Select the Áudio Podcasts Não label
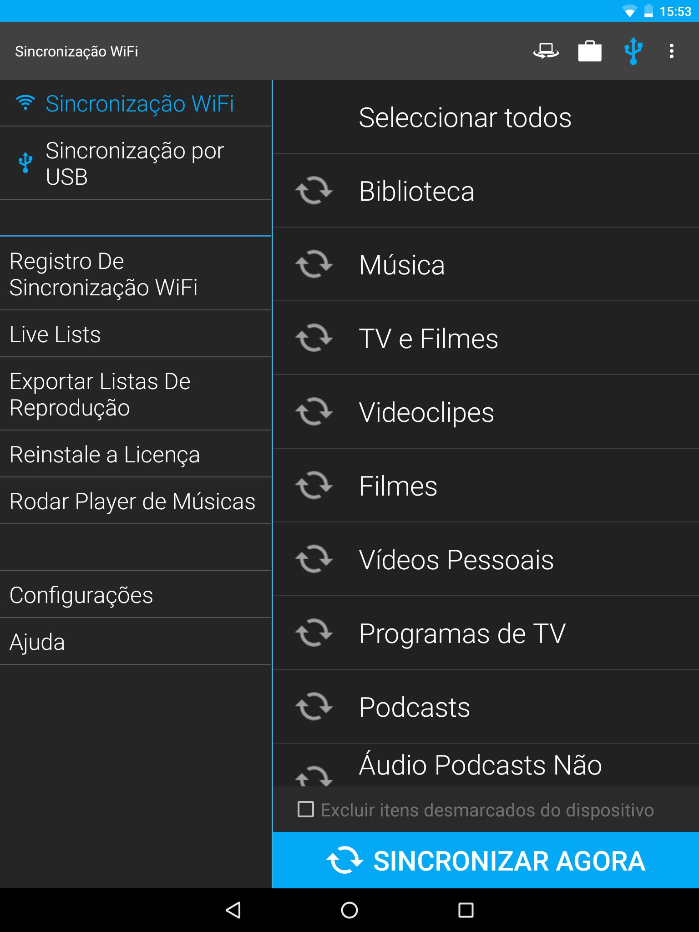Screen dimensions: 699x932 480,765
